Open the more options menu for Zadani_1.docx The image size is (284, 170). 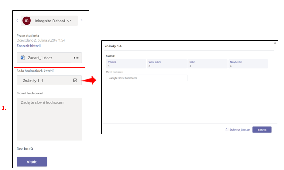(76, 58)
